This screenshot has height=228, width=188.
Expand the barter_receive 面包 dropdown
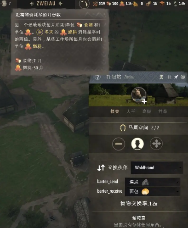pos(153,192)
